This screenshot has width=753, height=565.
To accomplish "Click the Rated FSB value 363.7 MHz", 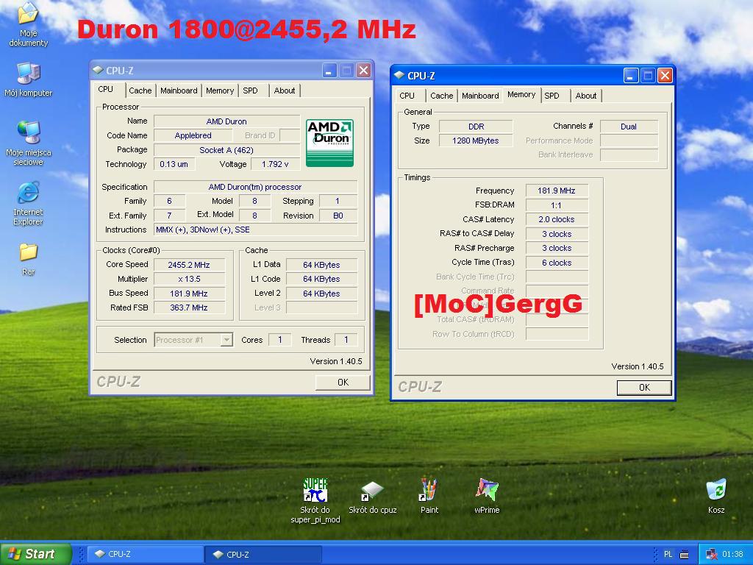I will pos(189,308).
